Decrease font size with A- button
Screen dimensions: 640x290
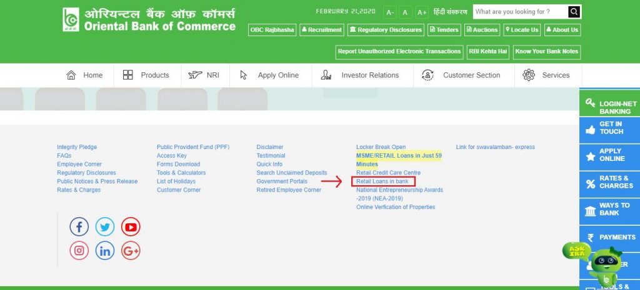[x=390, y=12]
